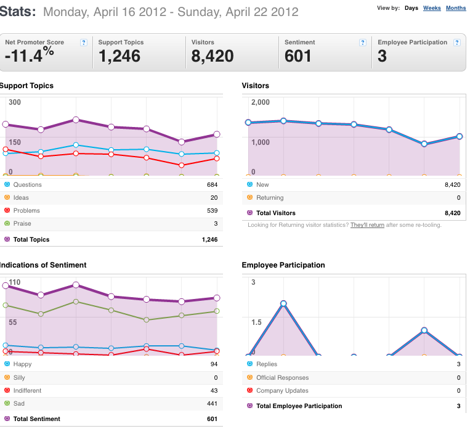
Task: Select the Days view option
Action: 411,8
